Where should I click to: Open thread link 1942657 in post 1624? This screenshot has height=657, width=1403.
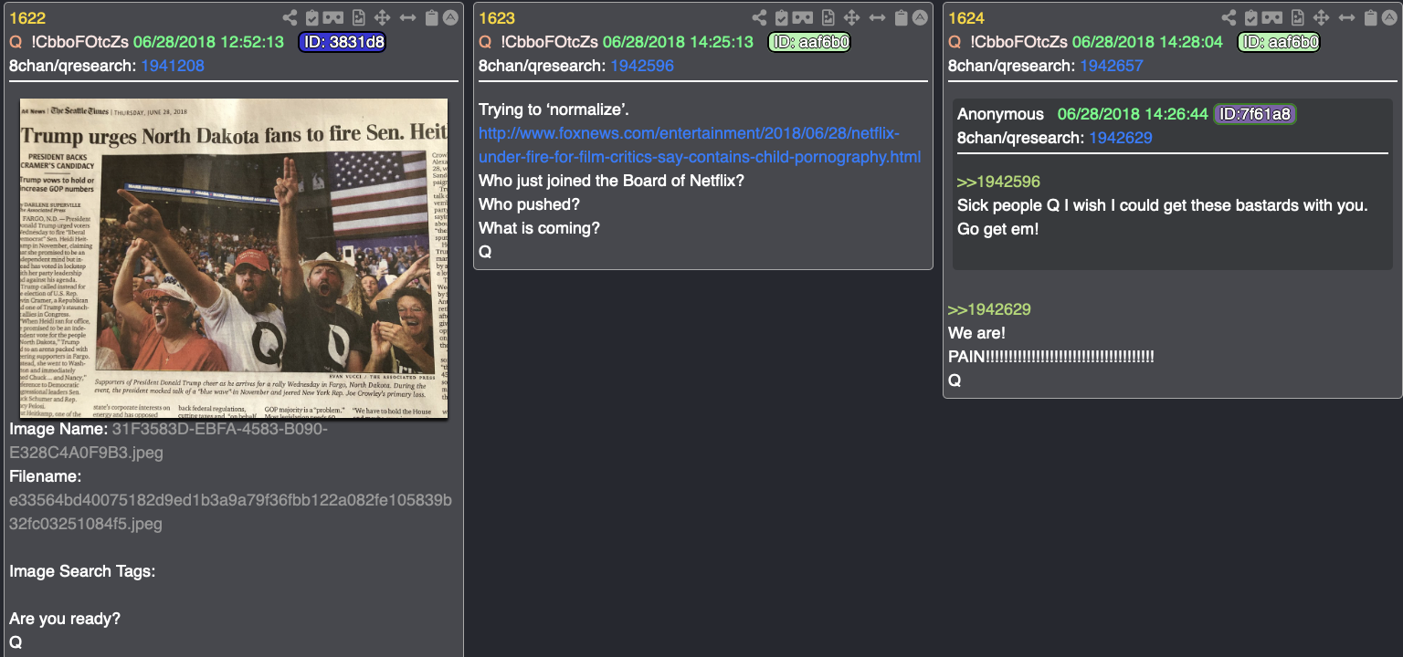click(x=1112, y=66)
